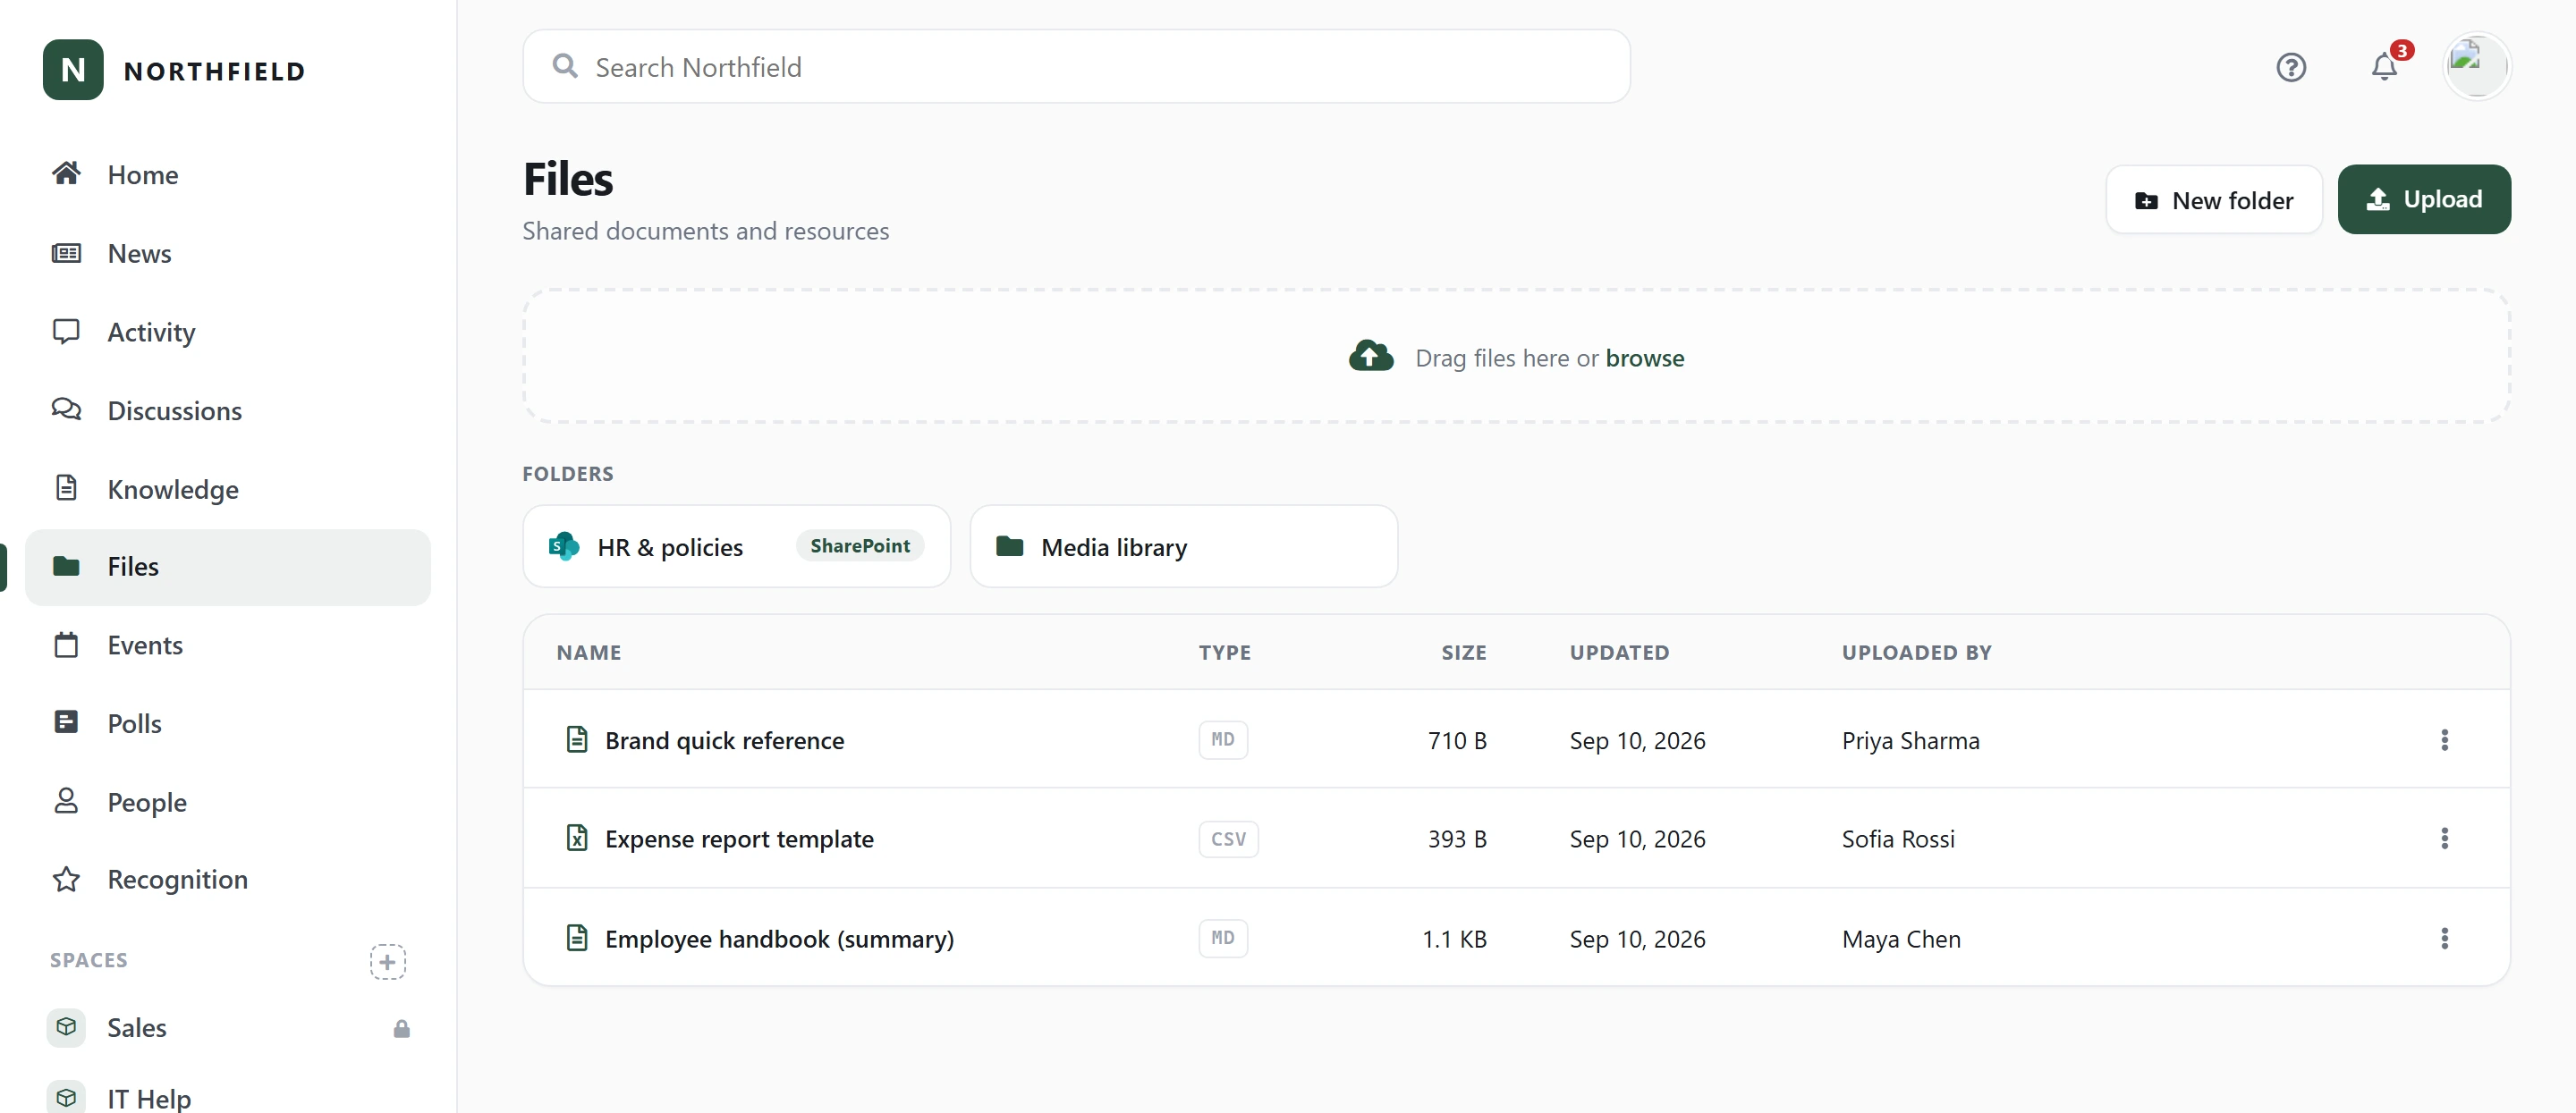This screenshot has height=1113, width=2576.
Task: Go to Home in sidebar
Action: [228, 175]
